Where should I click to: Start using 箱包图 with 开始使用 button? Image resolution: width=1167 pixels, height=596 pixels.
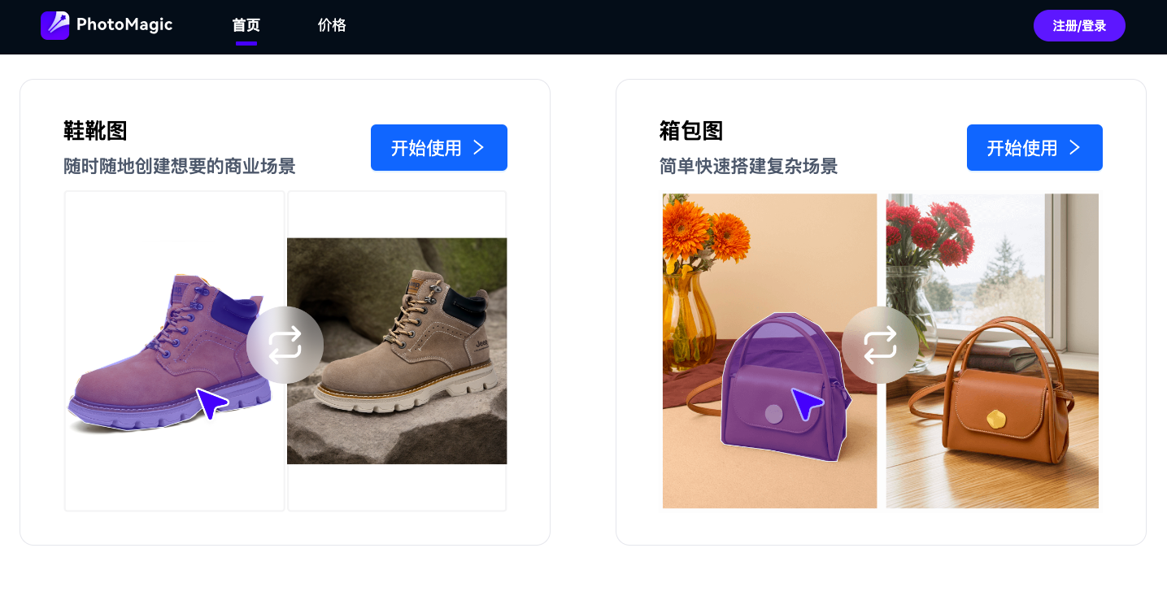click(x=1034, y=147)
